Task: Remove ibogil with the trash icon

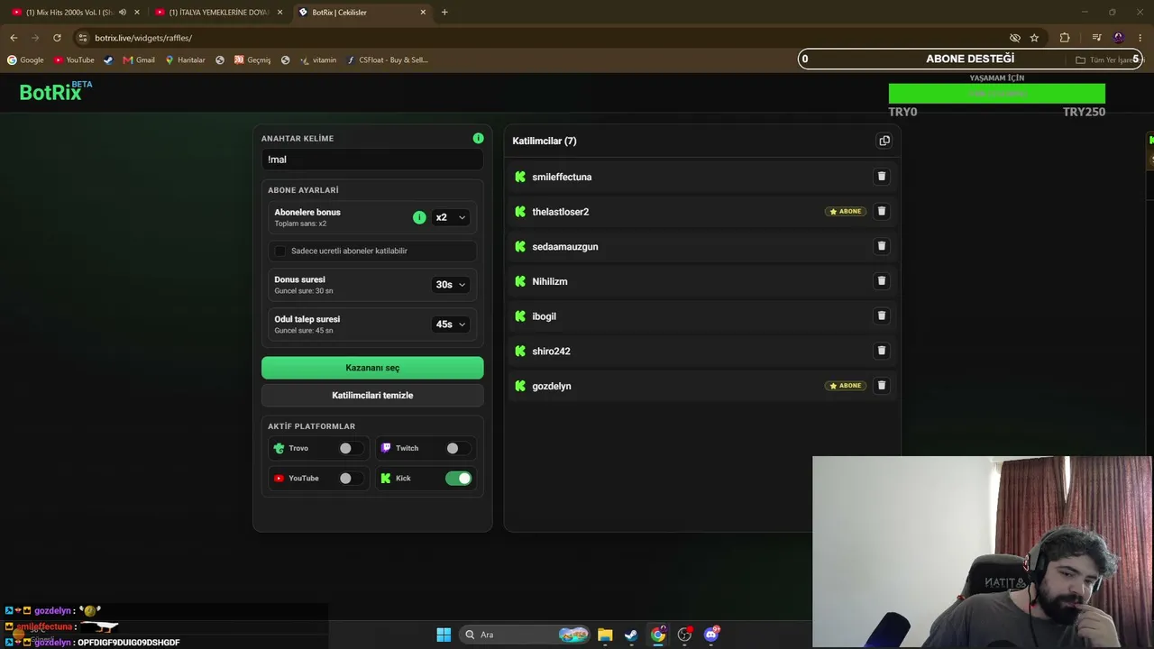Action: 882,315
